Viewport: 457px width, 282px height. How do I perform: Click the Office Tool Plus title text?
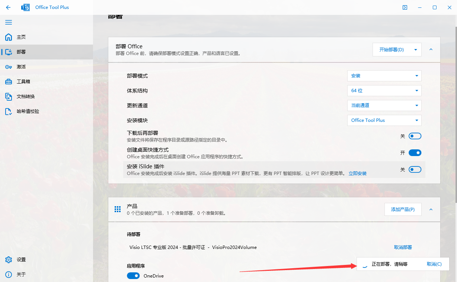click(52, 7)
